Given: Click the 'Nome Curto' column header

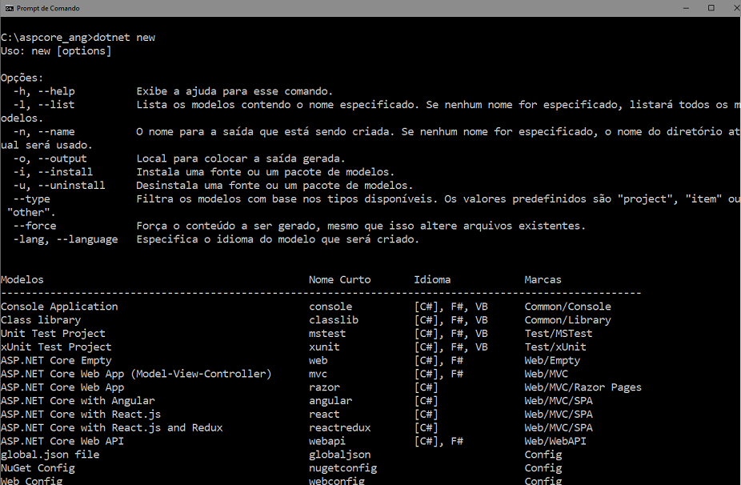Looking at the screenshot, I should point(340,280).
